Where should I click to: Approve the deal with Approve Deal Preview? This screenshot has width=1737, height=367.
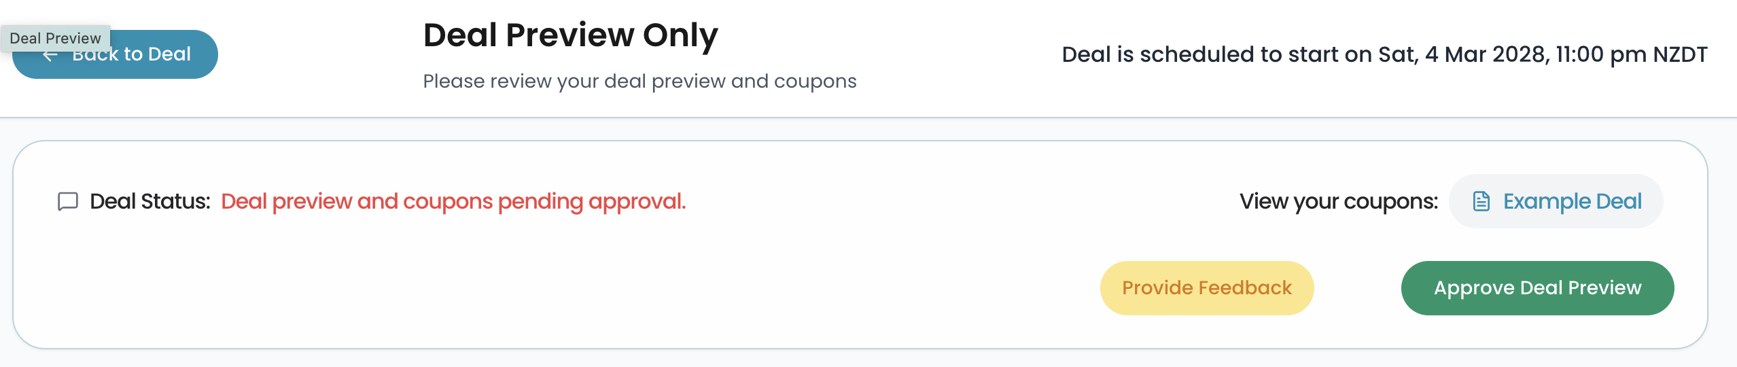[1537, 288]
